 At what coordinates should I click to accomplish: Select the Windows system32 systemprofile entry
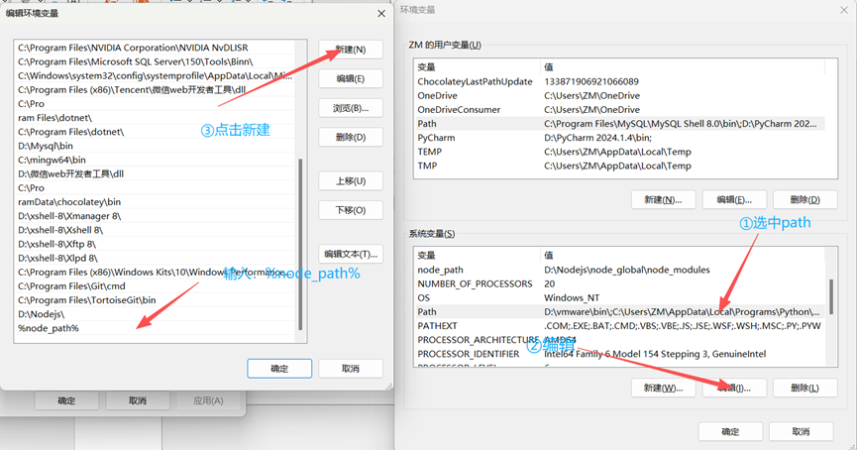(156, 75)
